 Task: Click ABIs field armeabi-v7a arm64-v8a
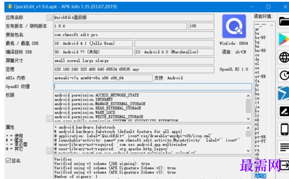click(103, 78)
